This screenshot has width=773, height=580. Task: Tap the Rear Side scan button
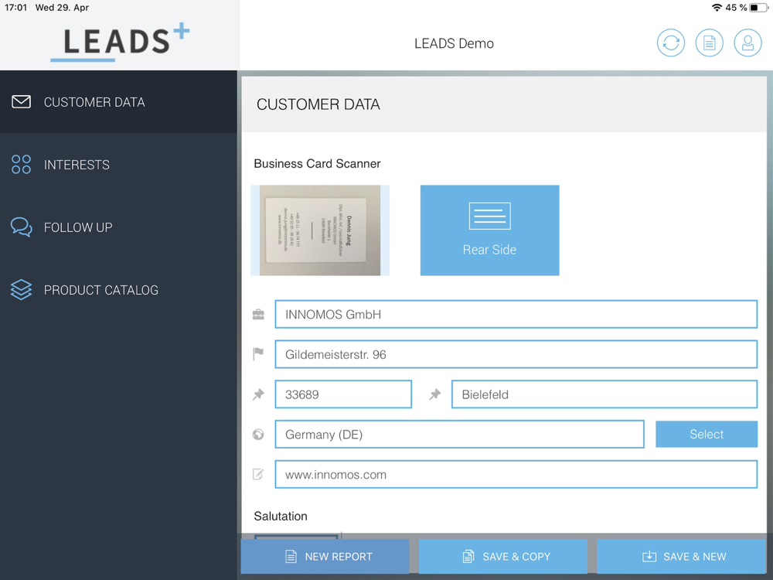(x=489, y=230)
